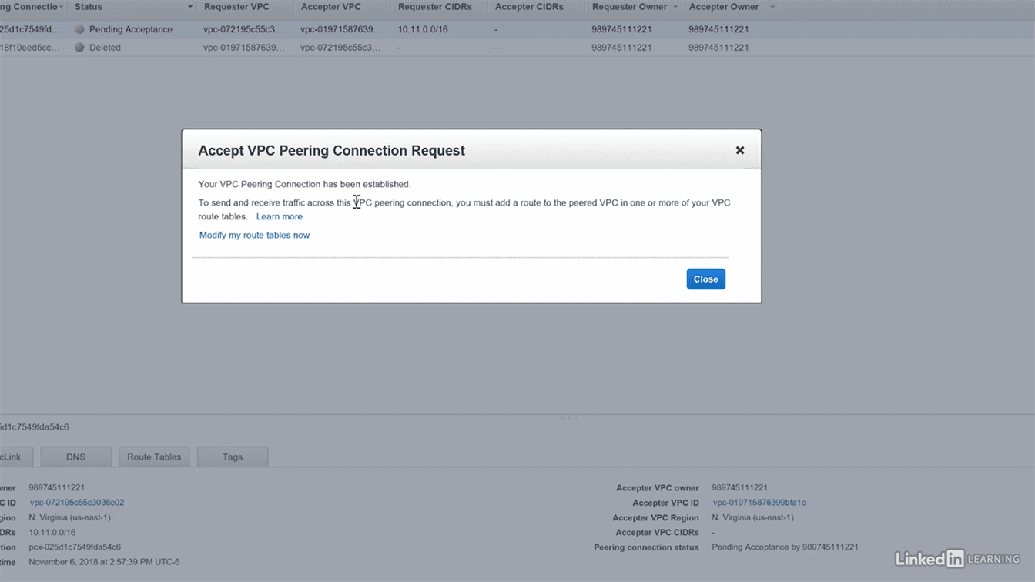Click the Accepter CIDRs column header

(x=529, y=7)
